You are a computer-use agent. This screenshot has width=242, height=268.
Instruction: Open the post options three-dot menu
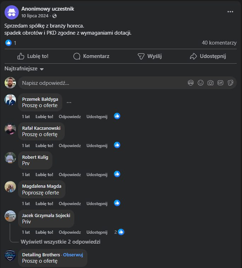(230, 12)
